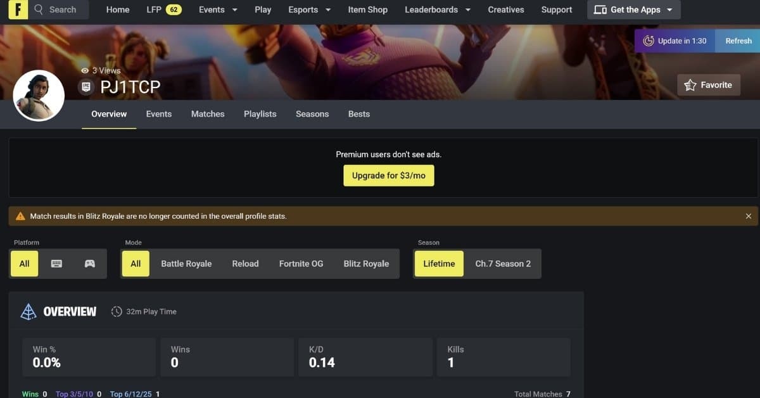Filter stats by Fortnite OG mode
Viewport: 760px width, 398px height.
coord(301,264)
